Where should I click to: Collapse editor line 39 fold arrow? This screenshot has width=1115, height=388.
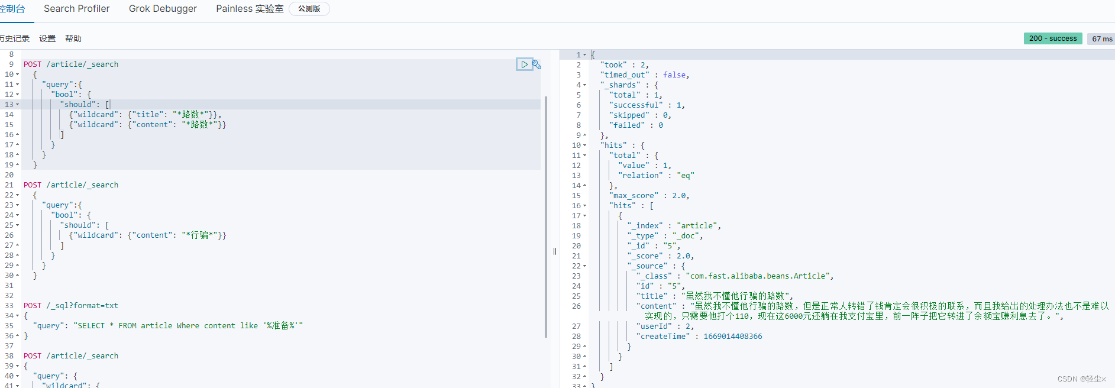(17, 366)
